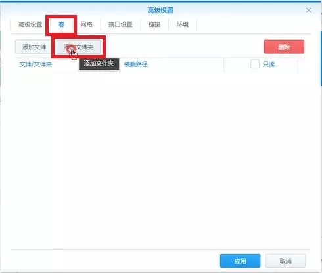This screenshot has height=273, width=322.
Task: Toggle the 只读 header checkbox
Action: point(255,64)
